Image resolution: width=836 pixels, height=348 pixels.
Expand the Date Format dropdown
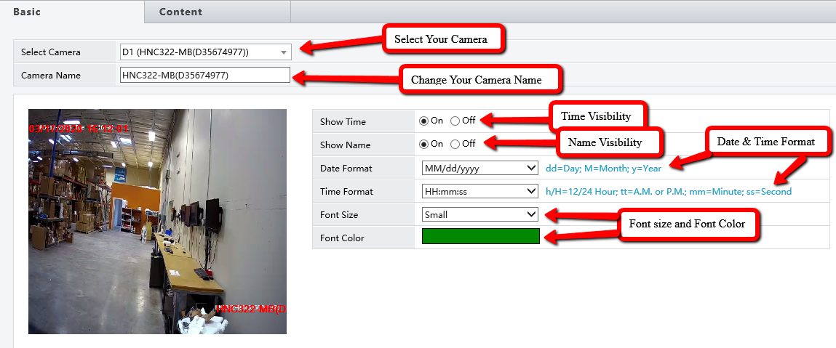click(x=479, y=168)
